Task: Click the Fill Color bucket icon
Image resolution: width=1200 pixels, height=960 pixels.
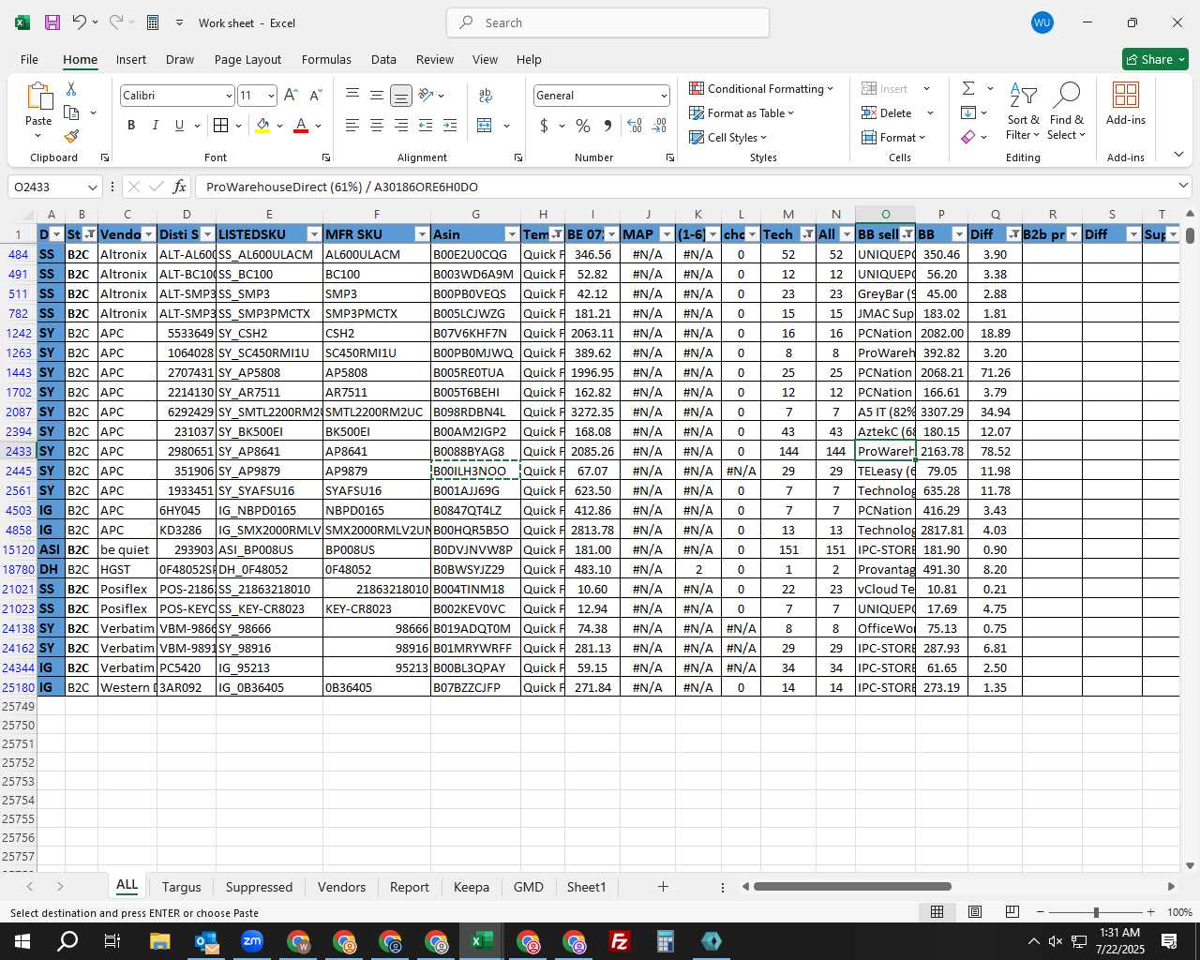Action: point(262,126)
